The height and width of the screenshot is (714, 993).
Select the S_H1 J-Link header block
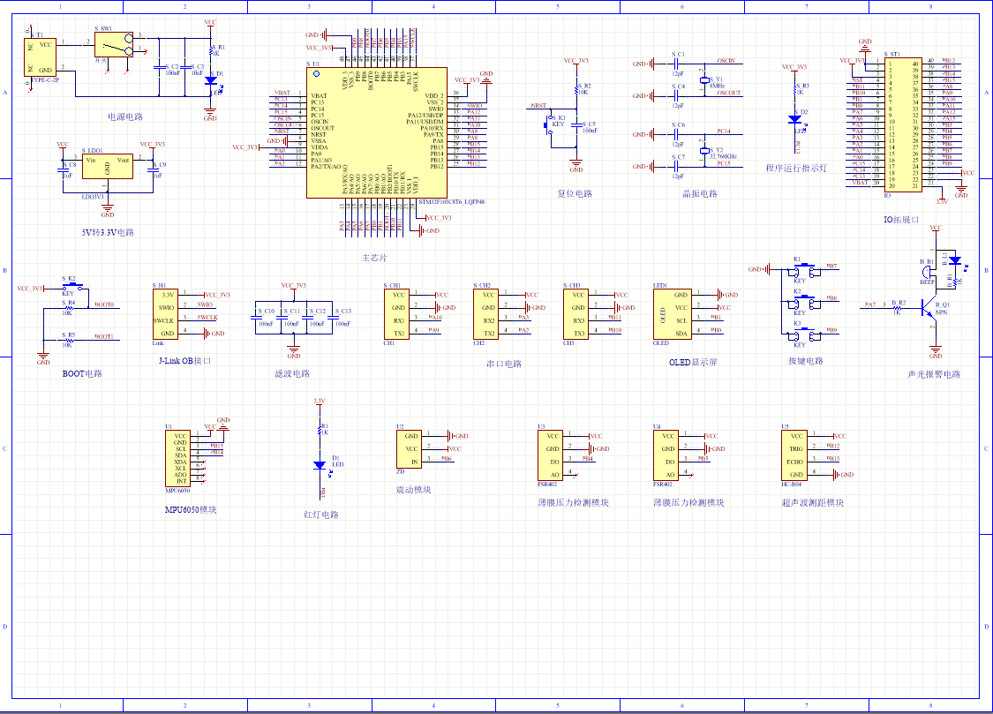tap(165, 314)
